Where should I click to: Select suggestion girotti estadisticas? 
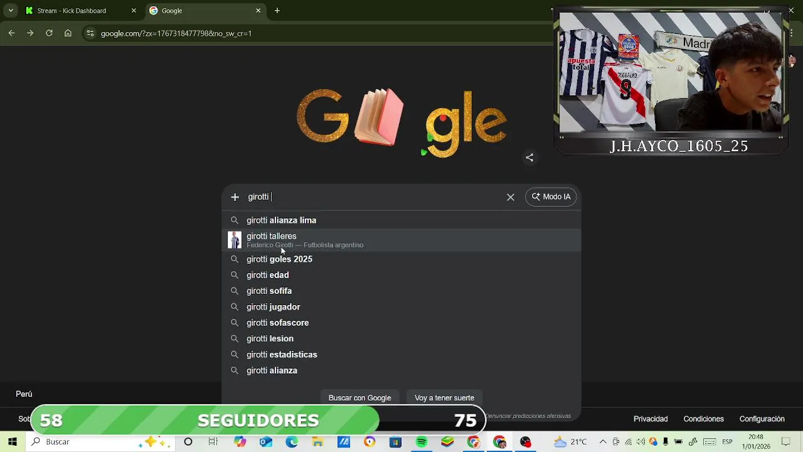click(x=401, y=355)
